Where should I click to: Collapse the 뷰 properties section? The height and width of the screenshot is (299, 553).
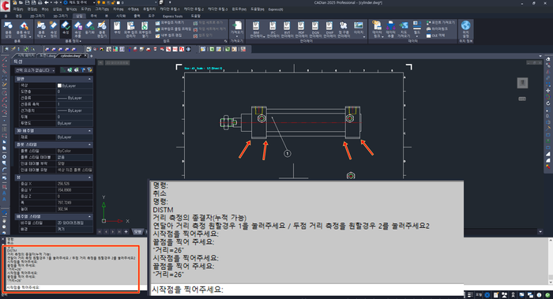tap(89, 178)
